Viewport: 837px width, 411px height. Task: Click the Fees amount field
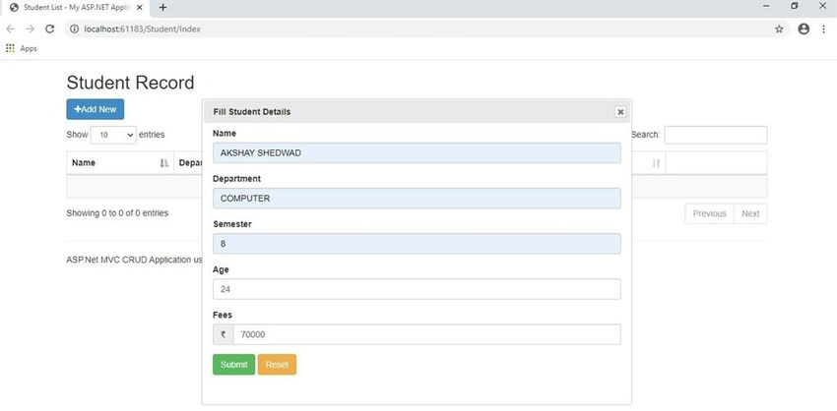click(x=426, y=334)
